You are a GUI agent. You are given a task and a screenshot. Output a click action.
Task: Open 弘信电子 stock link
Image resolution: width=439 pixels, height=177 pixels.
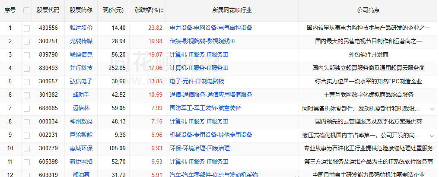(81, 81)
